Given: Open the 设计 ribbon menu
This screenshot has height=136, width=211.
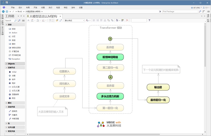Looking at the screenshot, I should (x=20, y=8).
